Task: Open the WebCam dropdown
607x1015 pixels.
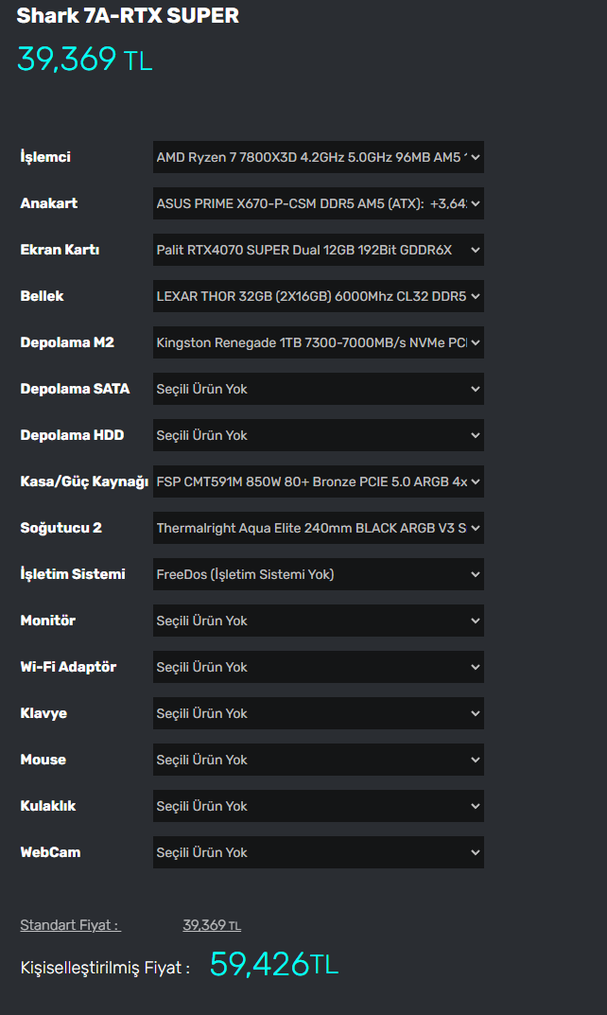Action: pos(318,852)
